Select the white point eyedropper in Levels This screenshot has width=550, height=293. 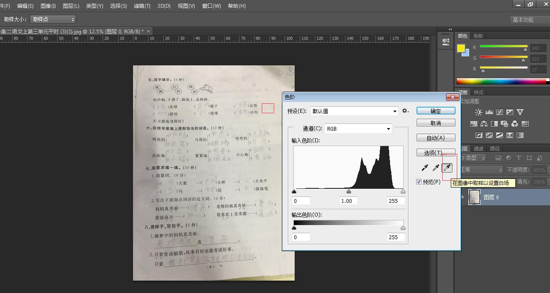pos(447,167)
